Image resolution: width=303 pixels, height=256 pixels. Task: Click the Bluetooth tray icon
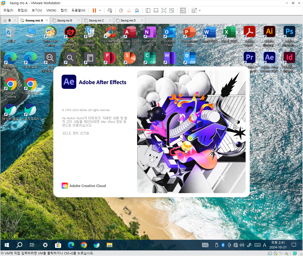pyautogui.click(x=223, y=245)
